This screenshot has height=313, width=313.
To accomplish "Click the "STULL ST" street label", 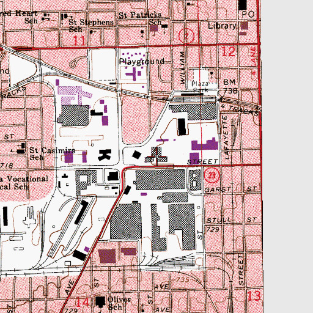I will (x=231, y=220).
